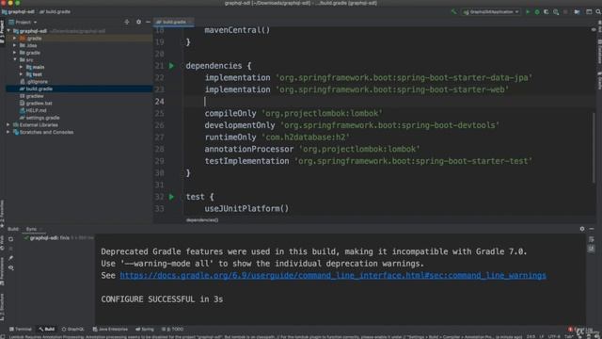Screen dimensions: 602x339
Task: Click the reader-mode eye icon above the editor scrollbar
Action: [594, 29]
